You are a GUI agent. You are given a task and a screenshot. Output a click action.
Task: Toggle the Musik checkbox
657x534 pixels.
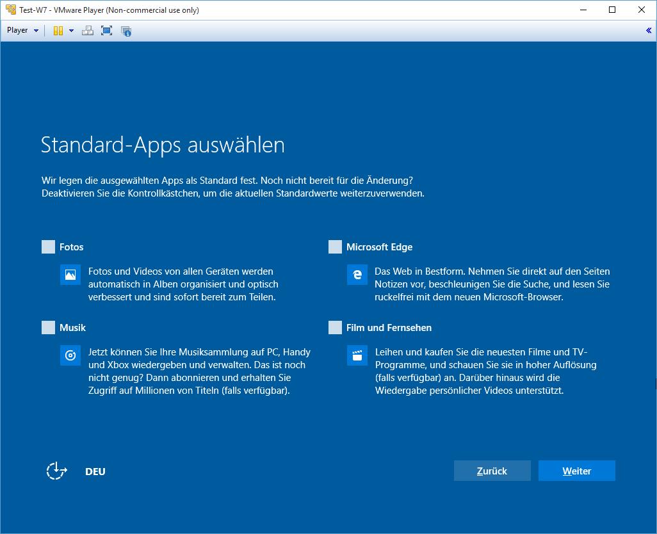pyautogui.click(x=48, y=328)
